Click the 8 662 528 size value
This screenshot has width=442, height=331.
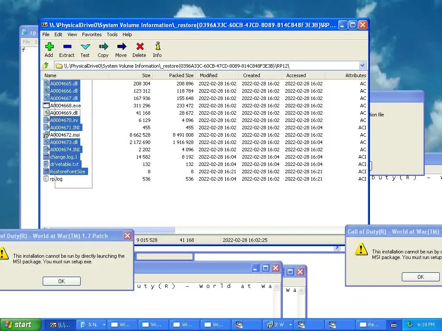pos(140,135)
